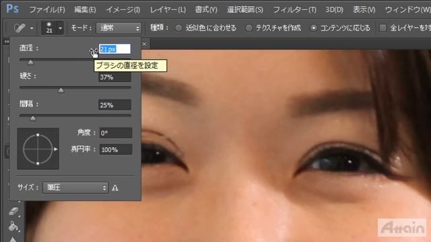Image resolution: width=431 pixels, height=242 pixels.
Task: Open the 表示(V) menu
Action: click(x=364, y=10)
